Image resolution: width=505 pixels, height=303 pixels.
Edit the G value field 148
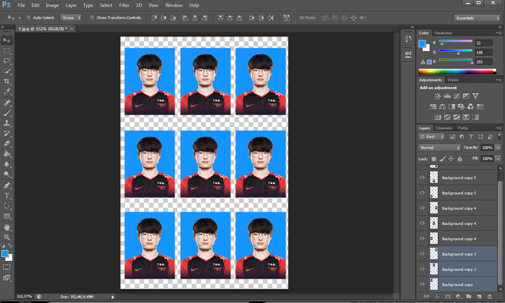[483, 52]
